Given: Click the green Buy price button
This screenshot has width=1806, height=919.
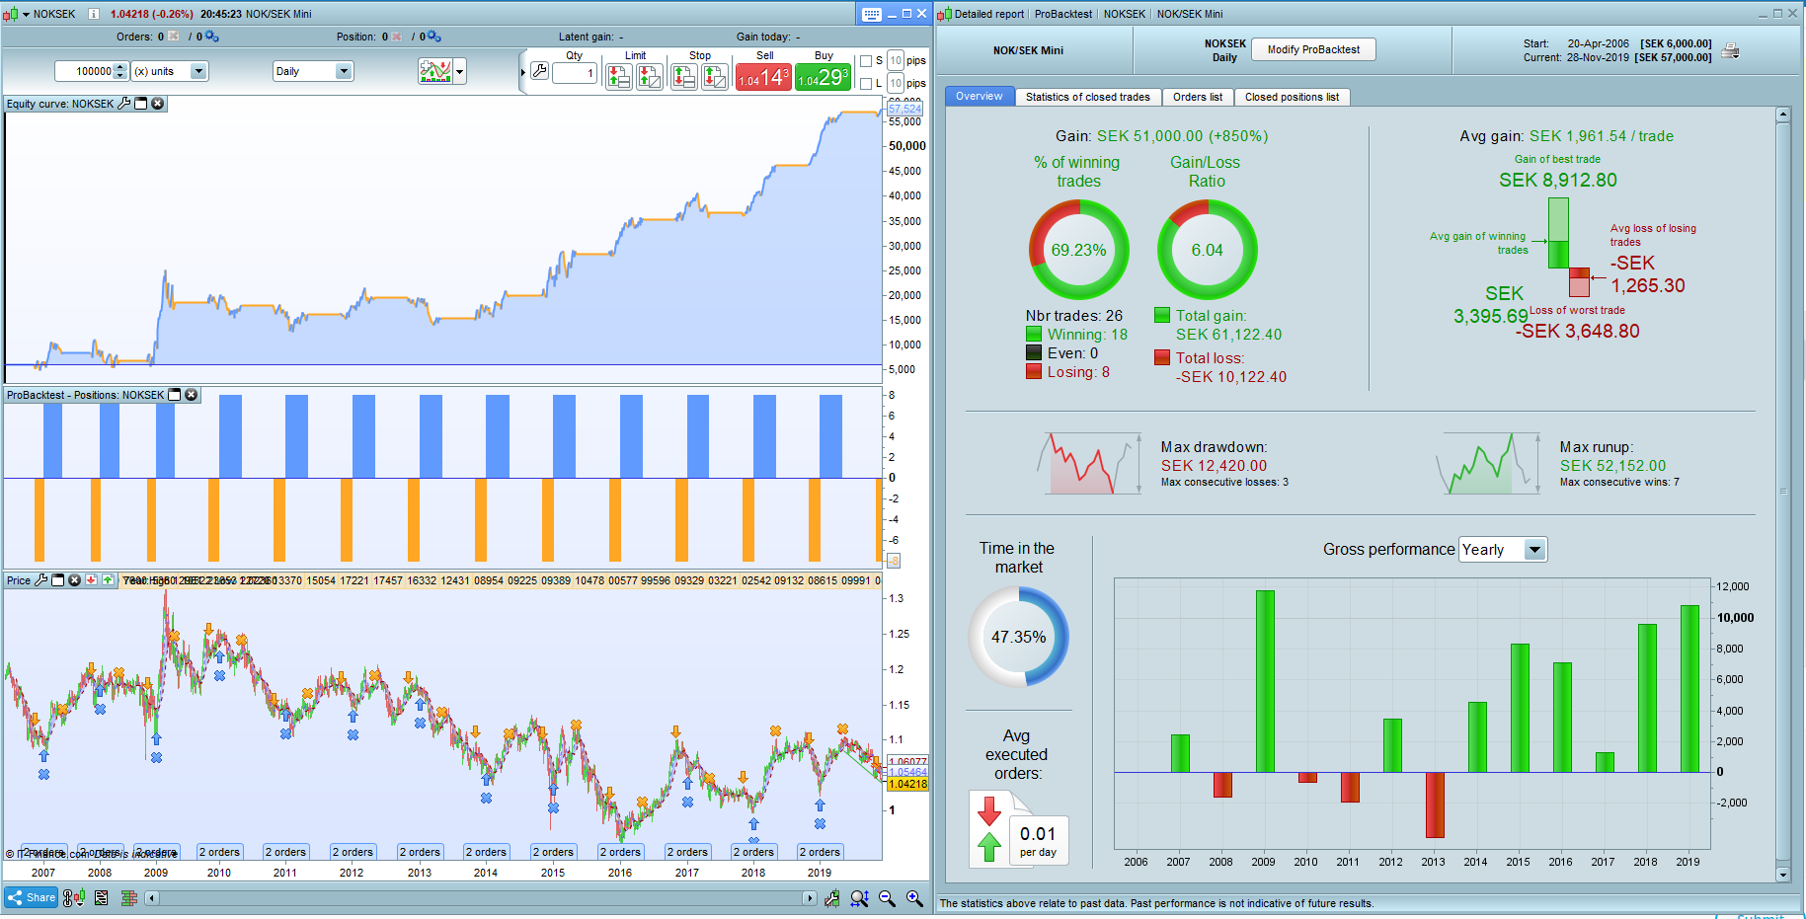Looking at the screenshot, I should (824, 77).
